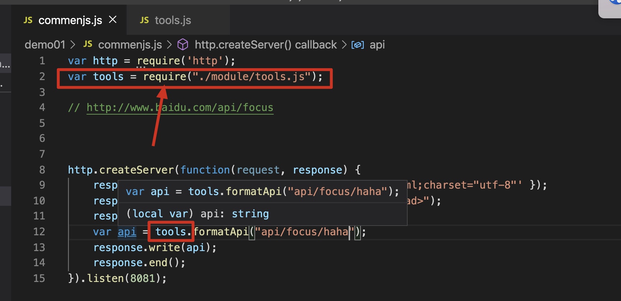Click the variable symbol icon before api breadcrumb
This screenshot has width=621, height=301.
pyautogui.click(x=357, y=45)
